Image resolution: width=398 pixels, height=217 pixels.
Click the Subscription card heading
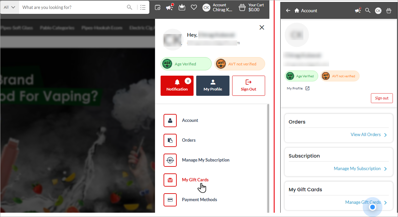pos(304,156)
